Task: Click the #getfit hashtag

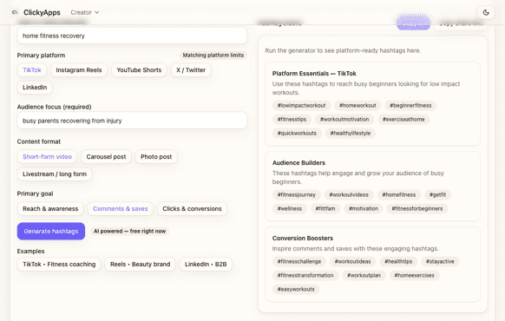Action: click(437, 194)
